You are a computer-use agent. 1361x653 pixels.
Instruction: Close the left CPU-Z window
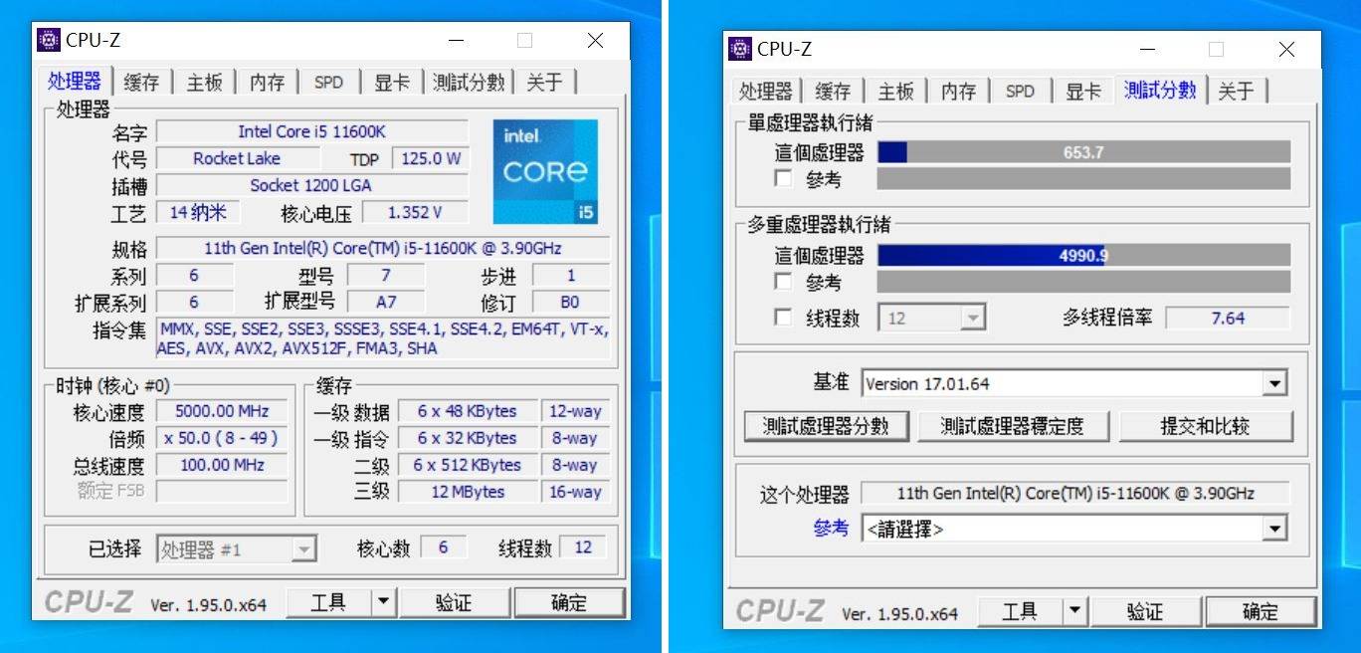pos(595,41)
